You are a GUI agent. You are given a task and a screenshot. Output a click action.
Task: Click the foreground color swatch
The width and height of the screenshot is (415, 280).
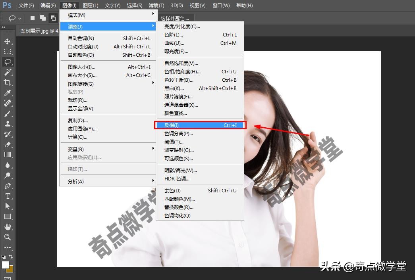click(6, 264)
